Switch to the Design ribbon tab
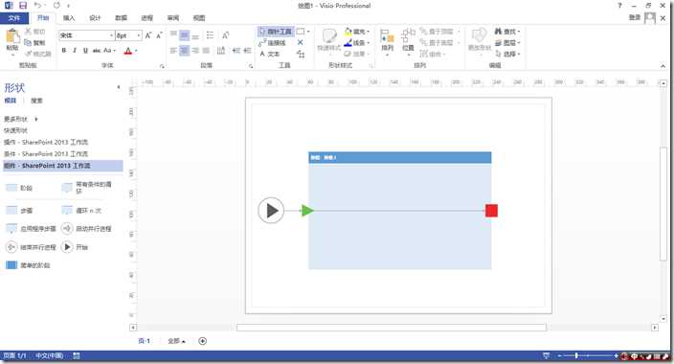 tap(95, 17)
